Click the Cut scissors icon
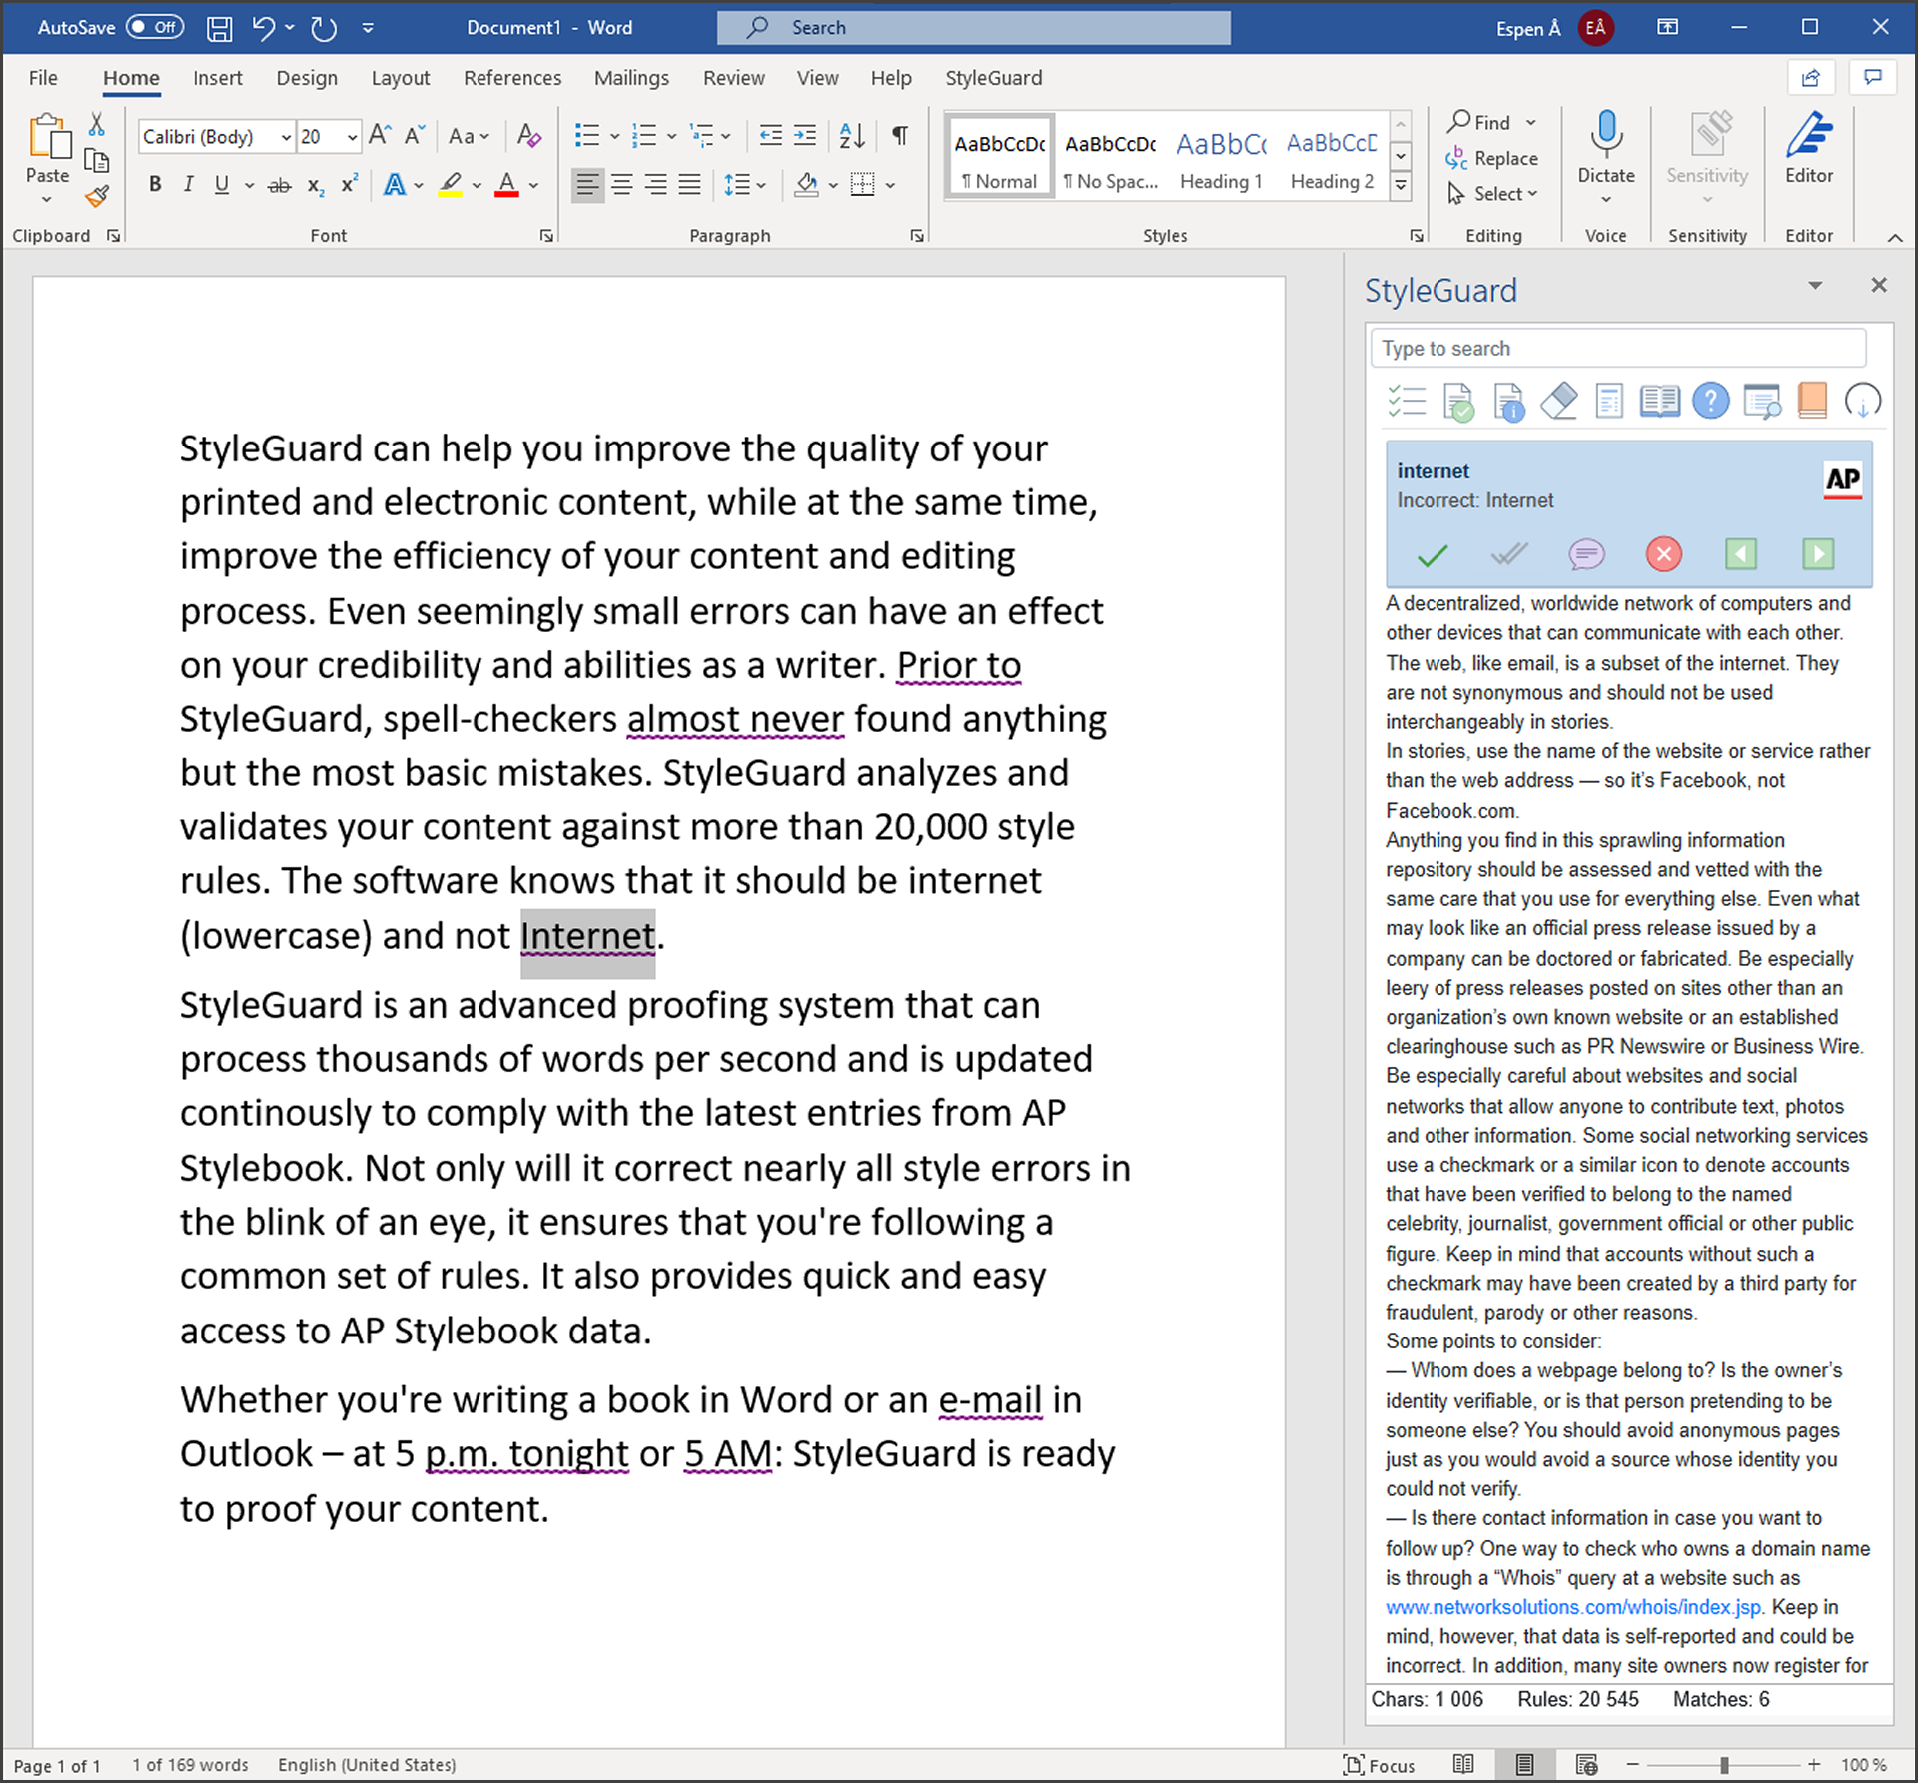The image size is (1918, 1783). tap(96, 124)
